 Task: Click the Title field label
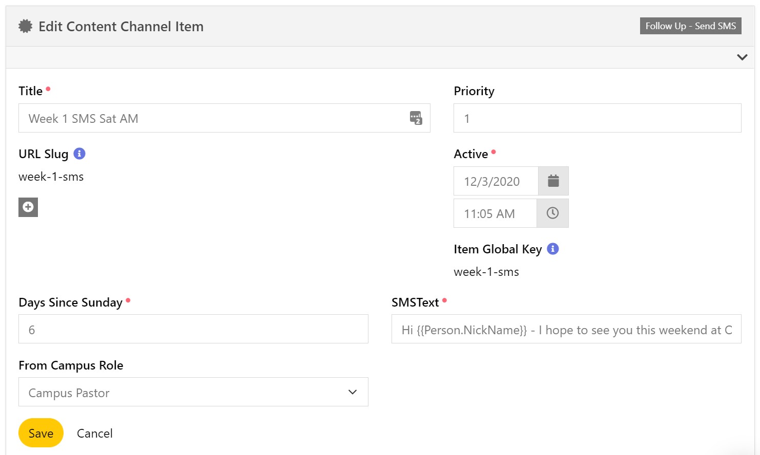pos(31,91)
